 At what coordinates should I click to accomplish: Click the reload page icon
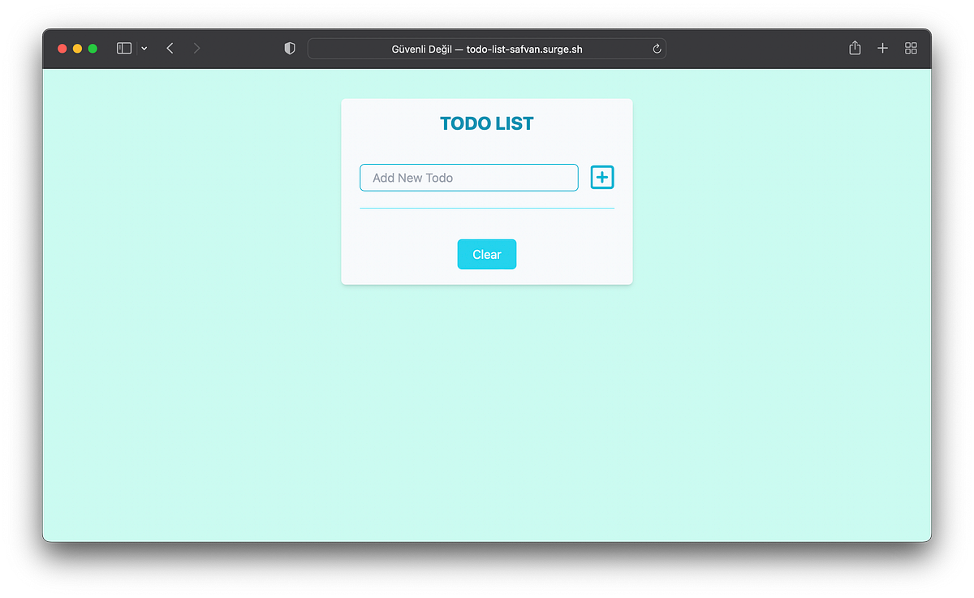click(x=656, y=49)
